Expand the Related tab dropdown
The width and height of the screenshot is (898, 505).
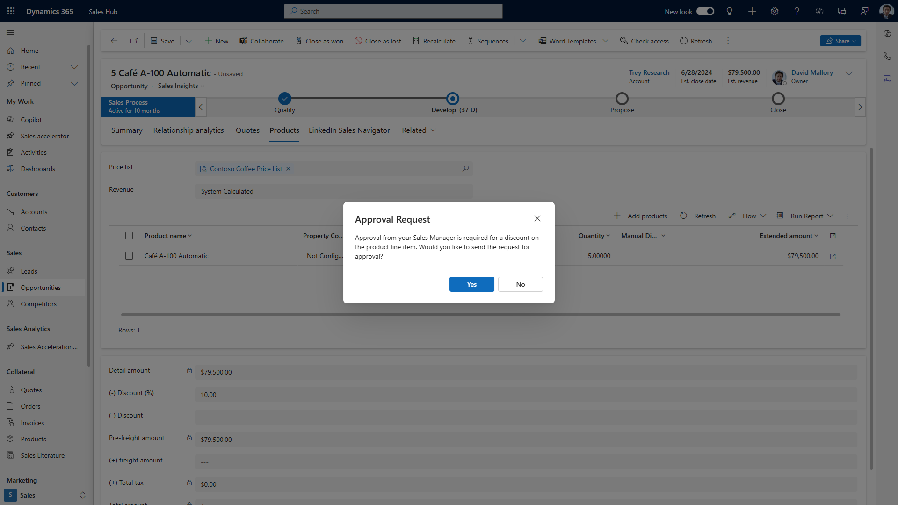432,130
